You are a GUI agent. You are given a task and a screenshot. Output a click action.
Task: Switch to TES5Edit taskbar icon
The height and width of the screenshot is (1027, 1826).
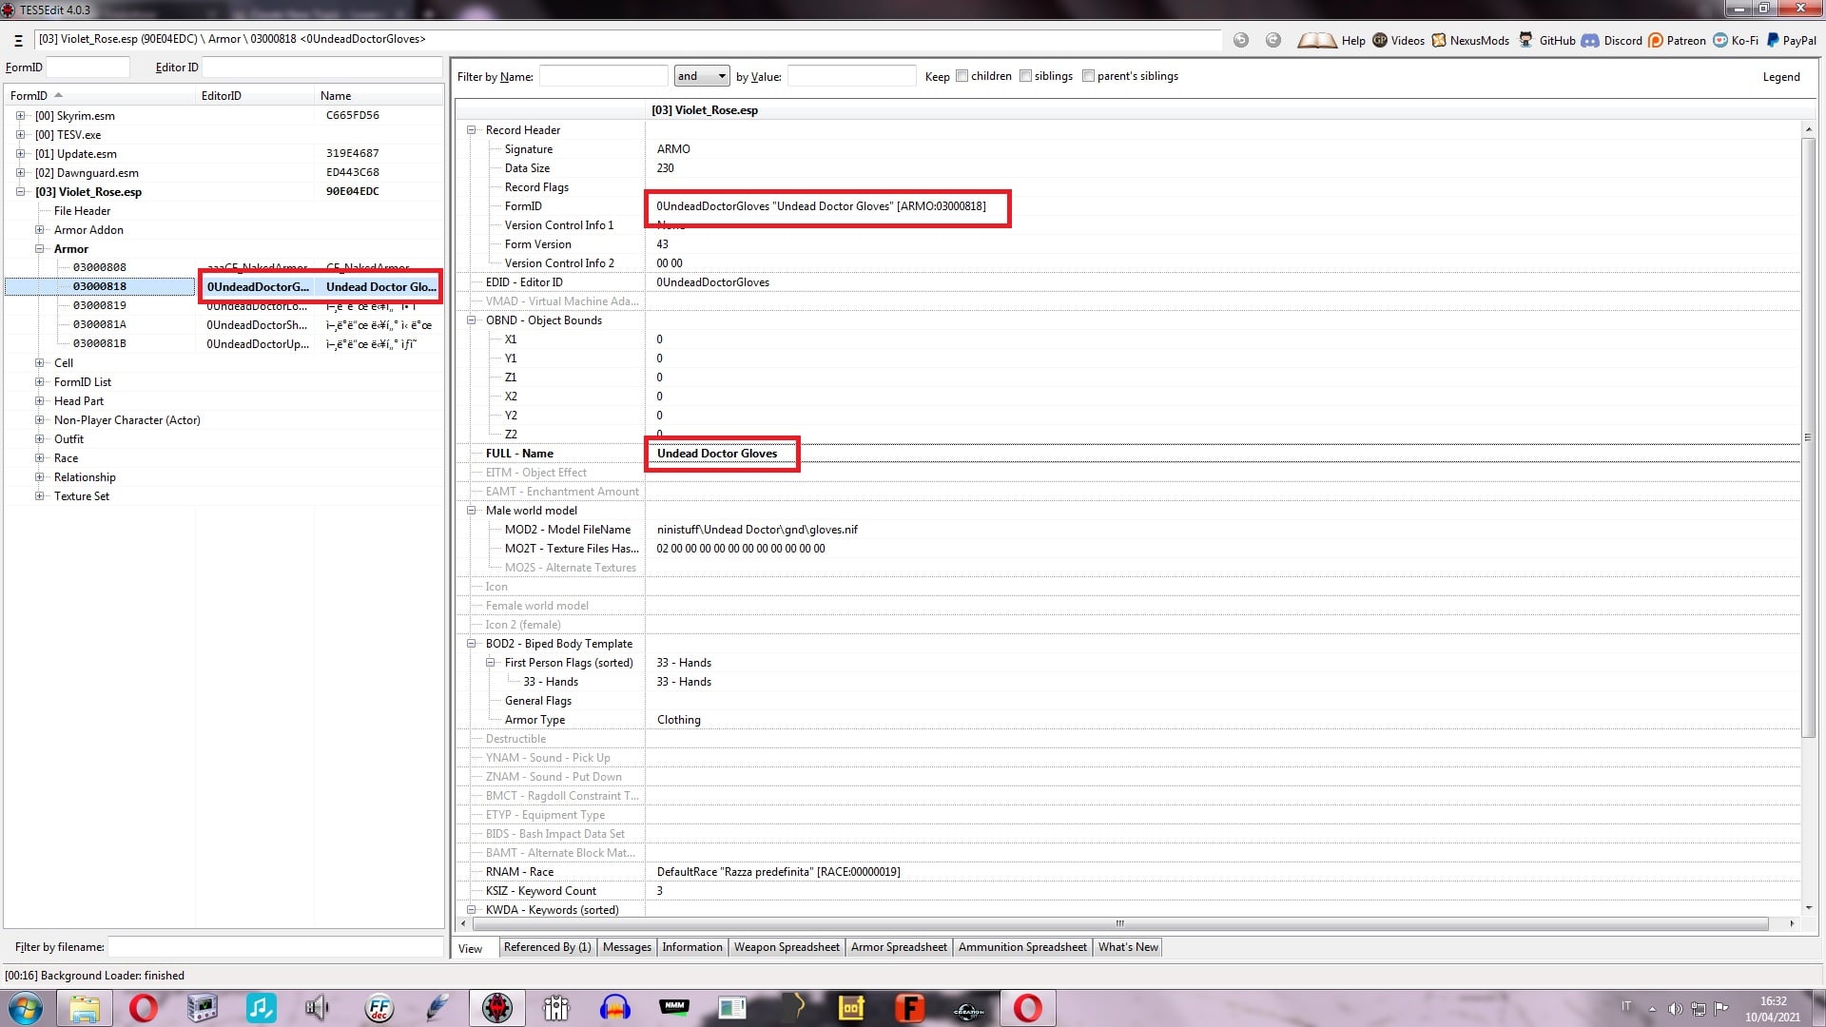[496, 1008]
